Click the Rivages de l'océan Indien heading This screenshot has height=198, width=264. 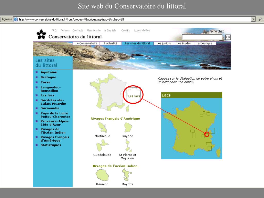[x=115, y=166]
